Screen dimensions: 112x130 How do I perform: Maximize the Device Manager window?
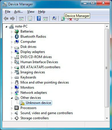[x=93, y=3]
